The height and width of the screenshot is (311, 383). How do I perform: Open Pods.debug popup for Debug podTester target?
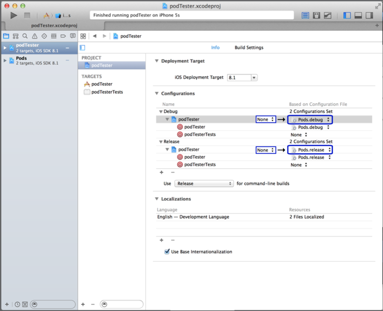pos(310,127)
